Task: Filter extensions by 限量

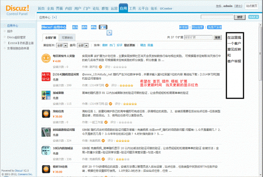Action: pyautogui.click(x=150, y=45)
